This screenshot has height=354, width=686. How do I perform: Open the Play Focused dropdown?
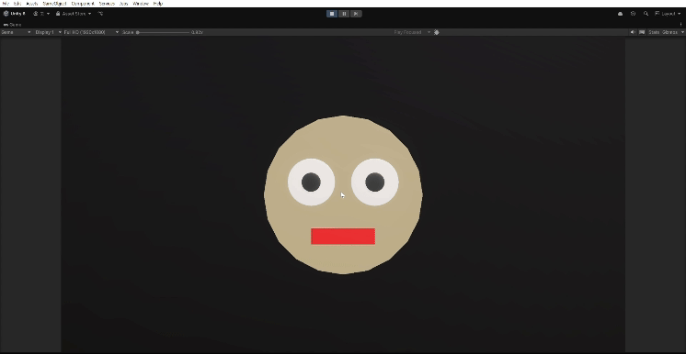[412, 32]
